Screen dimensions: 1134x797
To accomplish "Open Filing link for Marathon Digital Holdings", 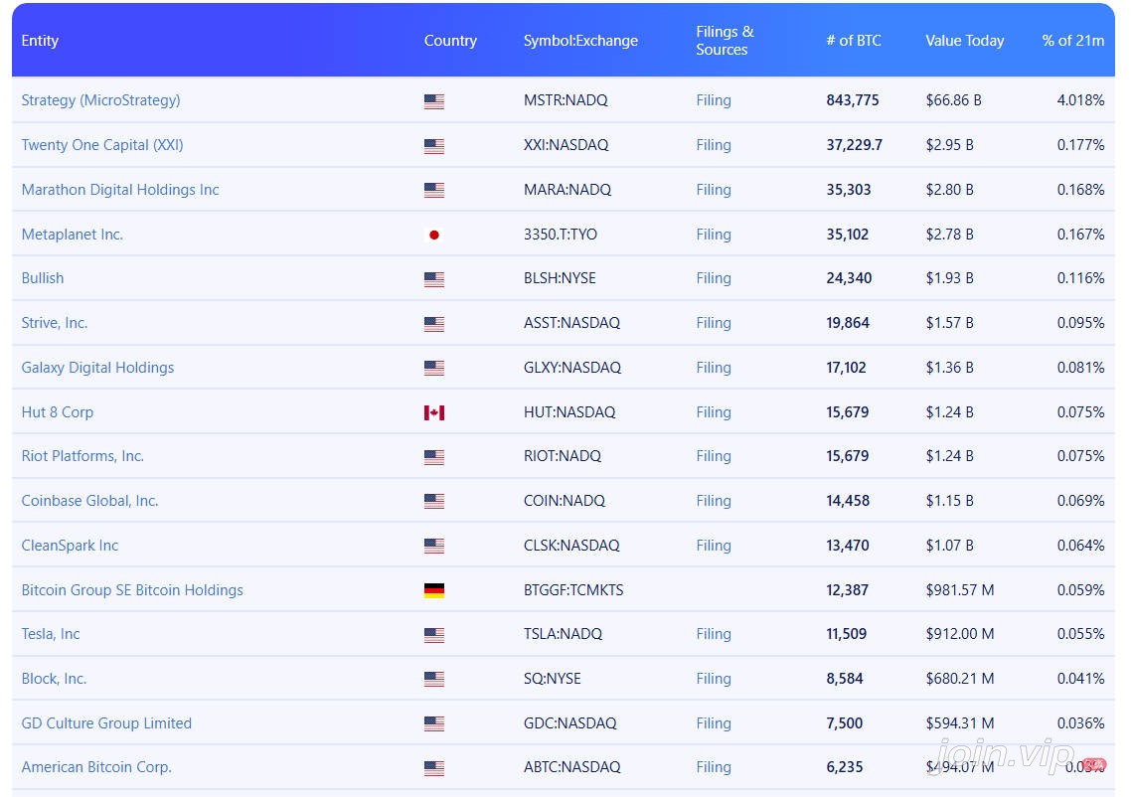I will click(x=714, y=190).
